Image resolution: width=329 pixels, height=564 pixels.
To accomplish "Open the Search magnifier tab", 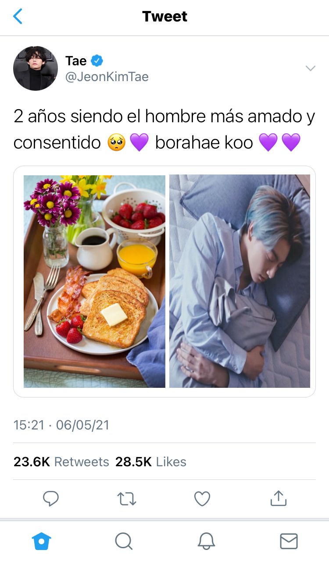I will [x=124, y=541].
